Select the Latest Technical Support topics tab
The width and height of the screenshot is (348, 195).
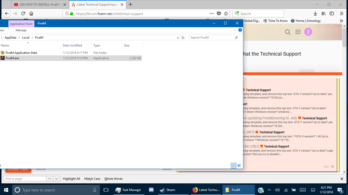click(x=98, y=4)
